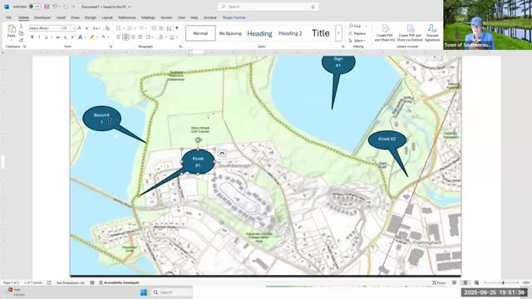Open the Change Case Aa dropdown

coord(96,28)
